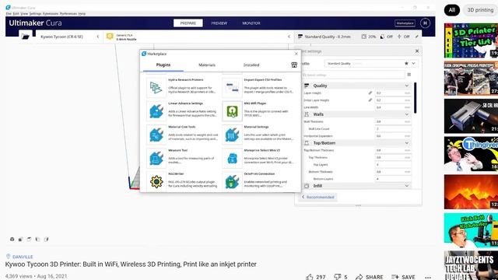498x280 pixels.
Task: Click the Material Settings plugin icon
Action: coord(232,135)
